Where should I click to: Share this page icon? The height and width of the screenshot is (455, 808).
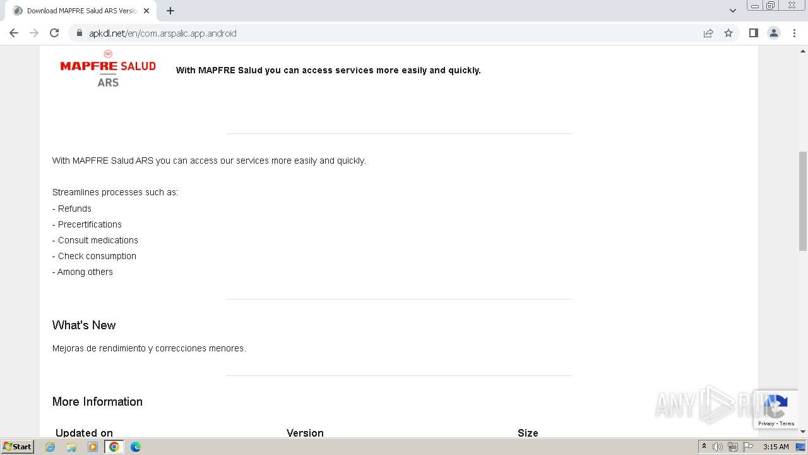708,33
